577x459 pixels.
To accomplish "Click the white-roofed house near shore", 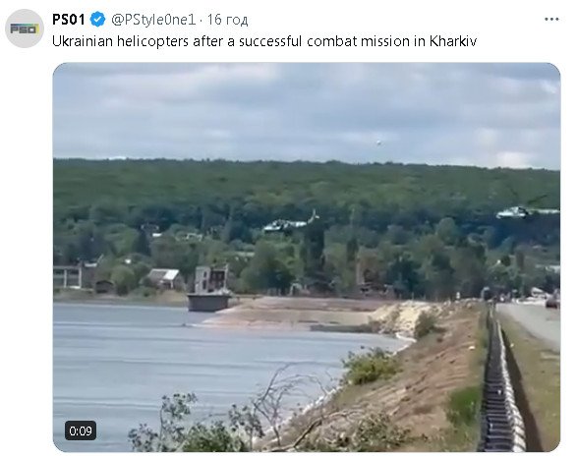I will tap(166, 278).
